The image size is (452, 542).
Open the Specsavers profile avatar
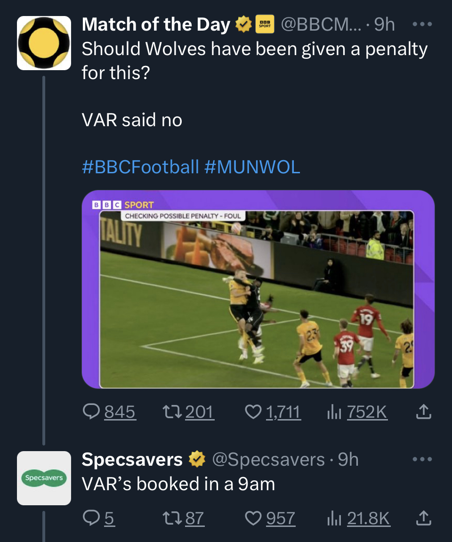pos(44,478)
